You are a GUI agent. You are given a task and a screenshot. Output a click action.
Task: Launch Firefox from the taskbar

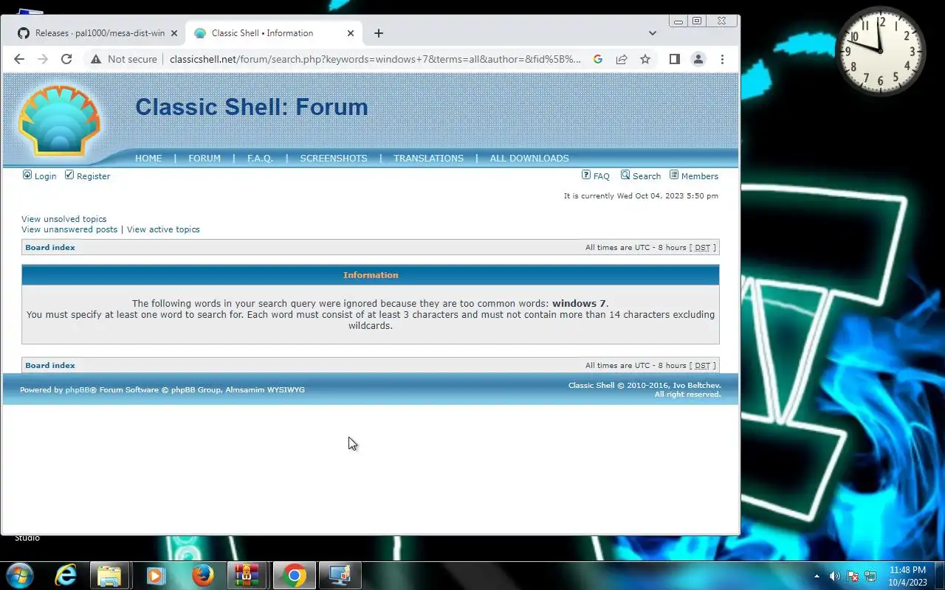pos(202,575)
